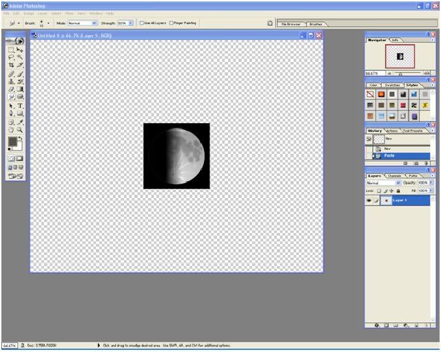Select the Gradient tool

pyautogui.click(x=20, y=89)
